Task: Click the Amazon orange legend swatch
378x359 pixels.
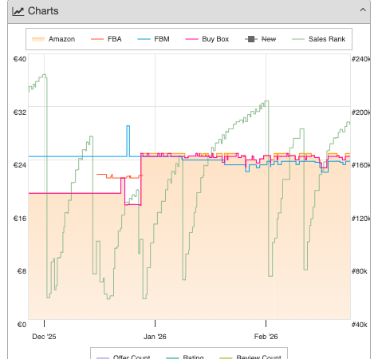Action: tap(38, 39)
